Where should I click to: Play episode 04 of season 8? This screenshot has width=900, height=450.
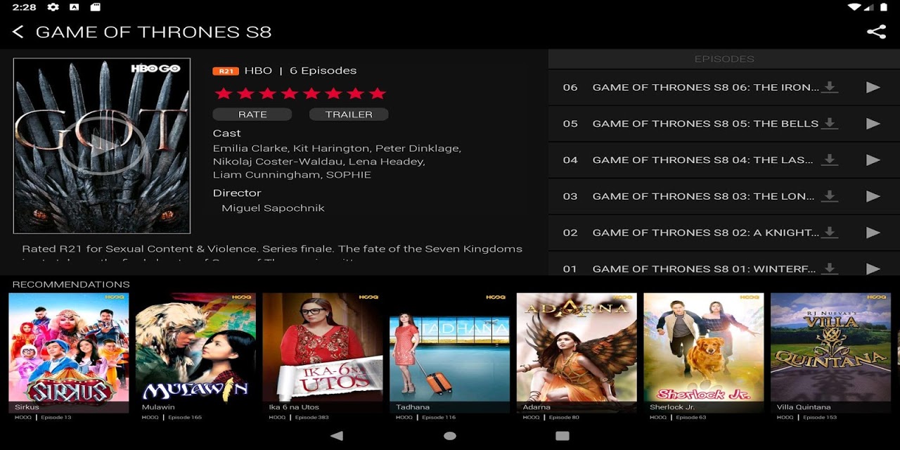873,160
